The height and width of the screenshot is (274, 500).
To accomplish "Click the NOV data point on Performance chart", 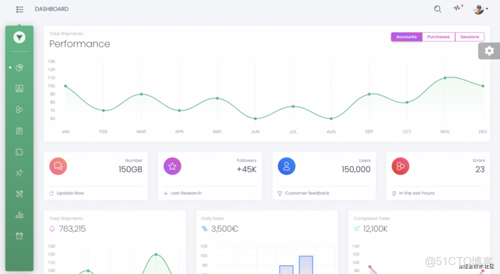I will (445, 78).
